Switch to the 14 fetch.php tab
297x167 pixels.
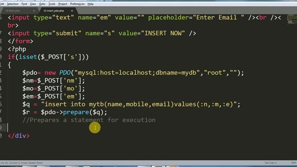[x=13, y=11]
